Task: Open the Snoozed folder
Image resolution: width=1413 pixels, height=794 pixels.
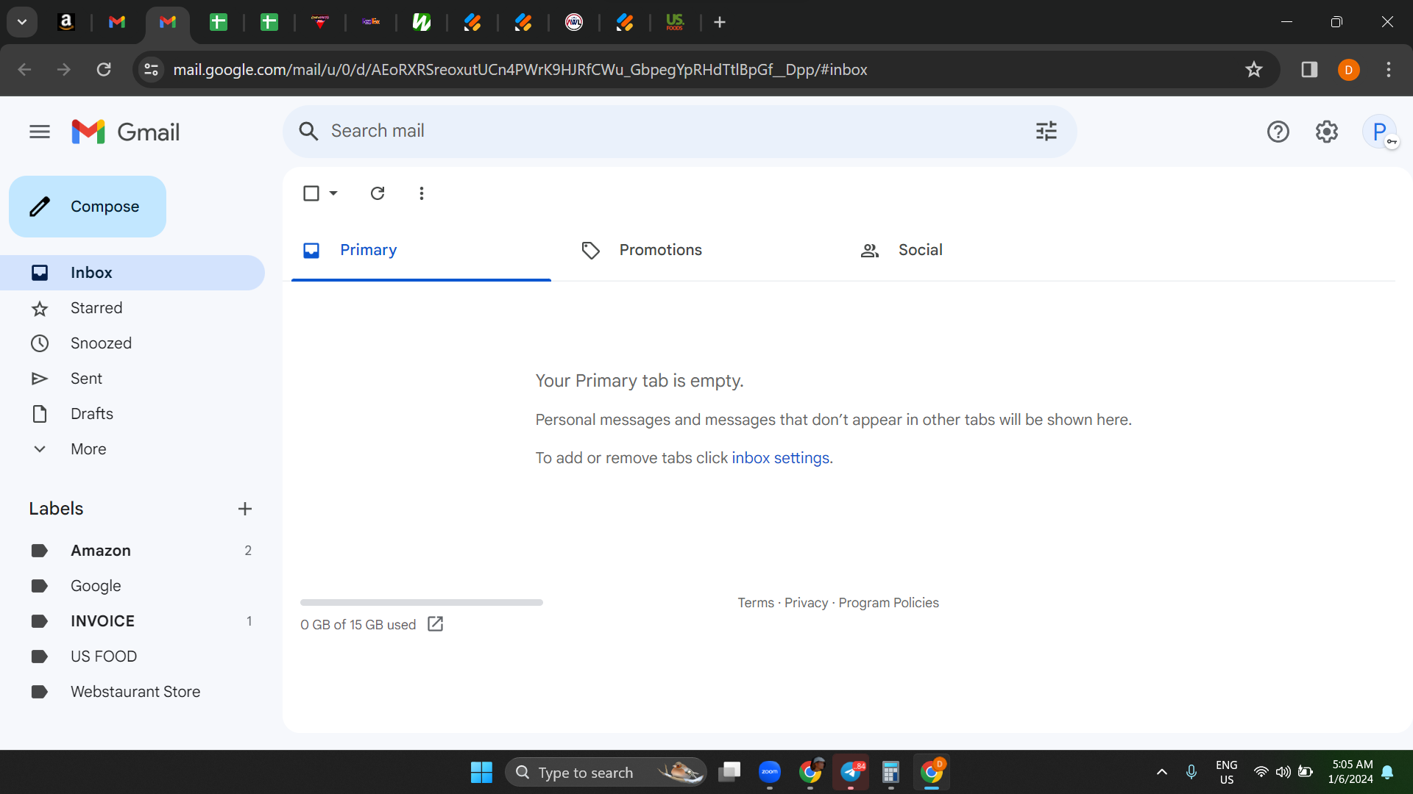Action: [132, 343]
